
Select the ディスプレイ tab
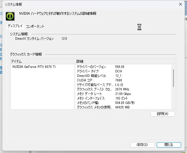coord(15,26)
